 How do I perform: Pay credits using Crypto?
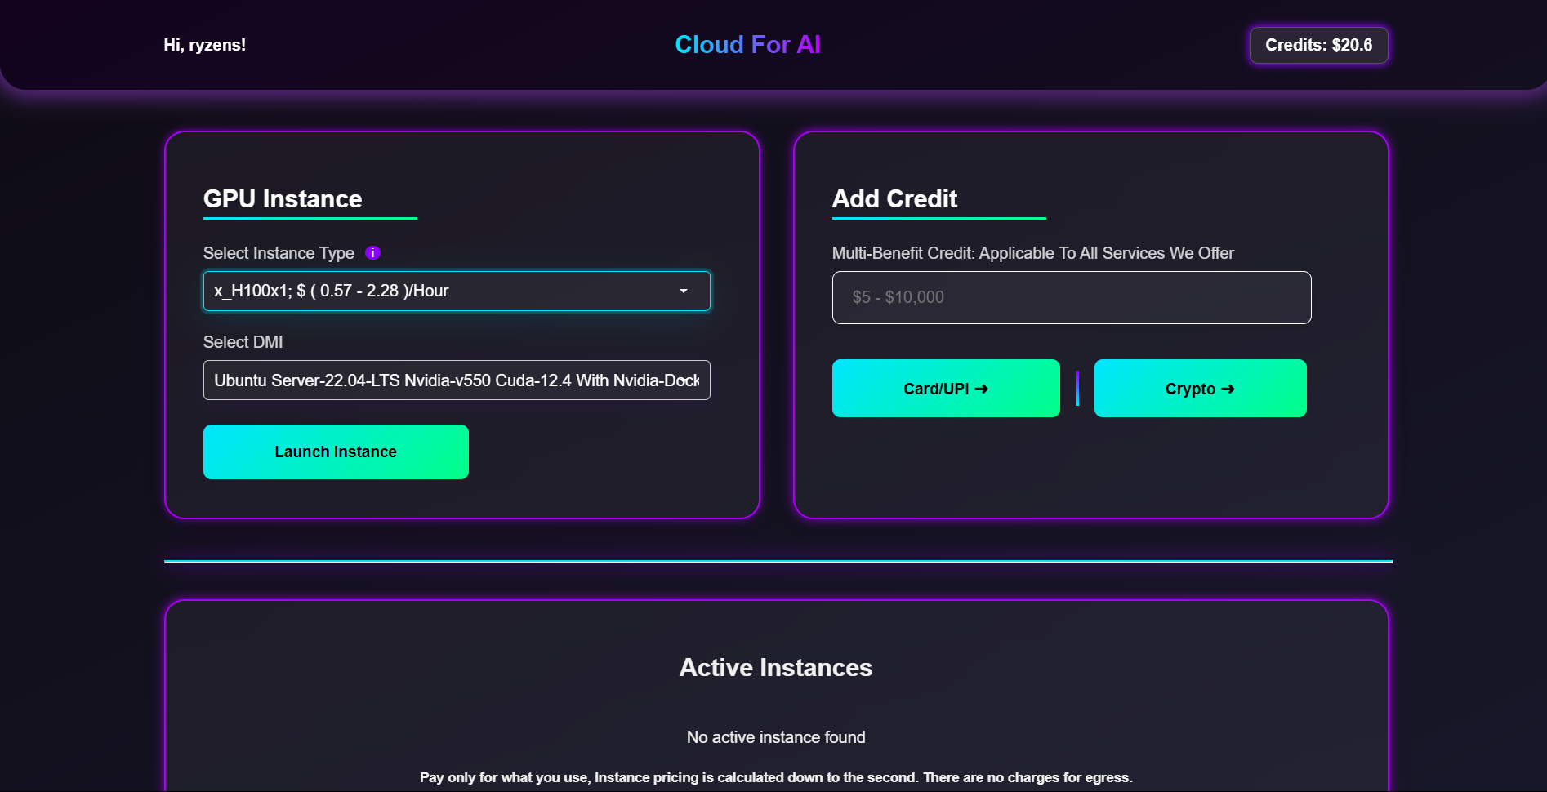point(1199,388)
